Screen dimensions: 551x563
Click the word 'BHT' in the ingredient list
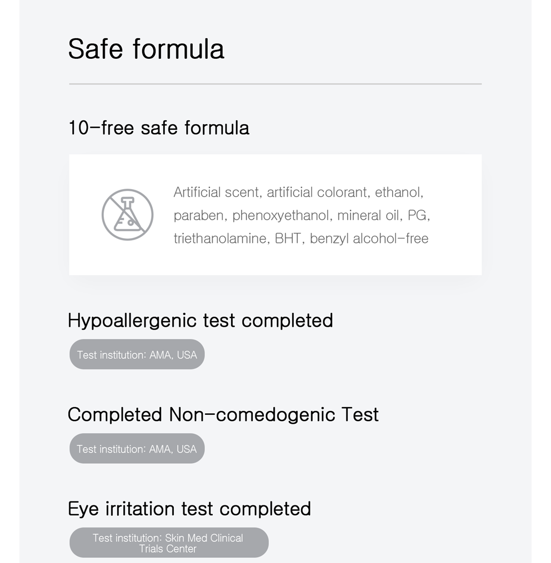tap(288, 239)
